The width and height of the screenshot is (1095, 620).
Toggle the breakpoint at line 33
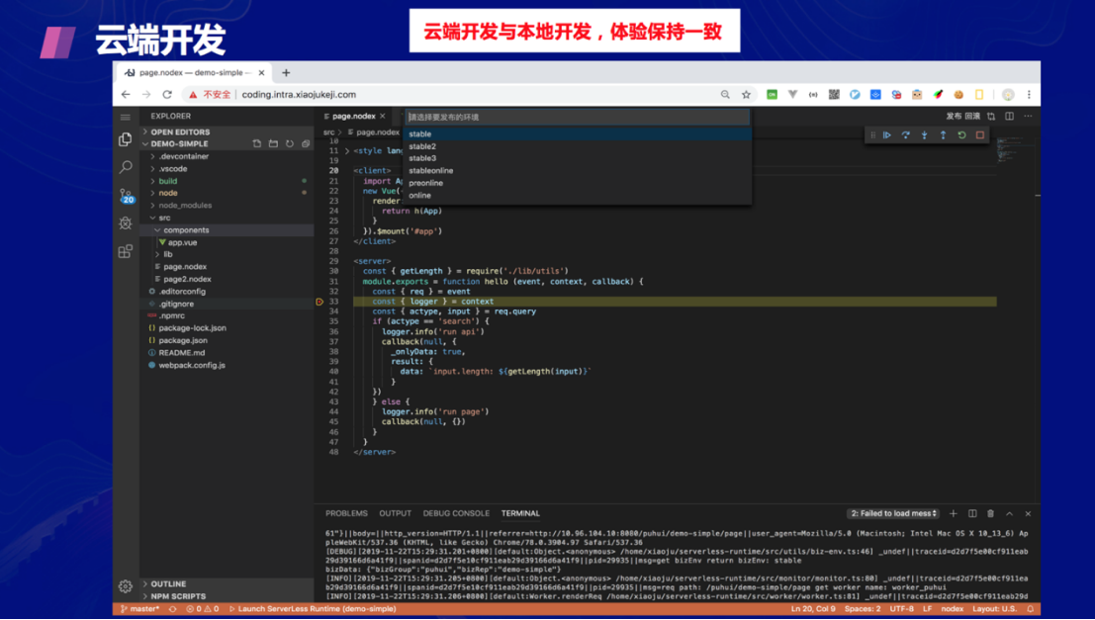coord(319,302)
